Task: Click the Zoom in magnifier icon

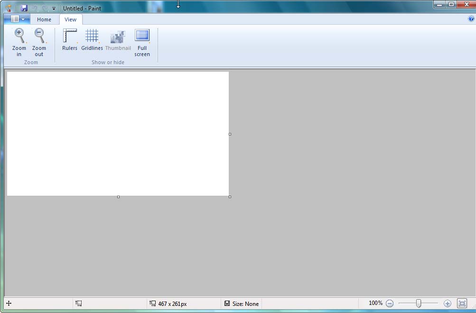Action: pyautogui.click(x=19, y=37)
